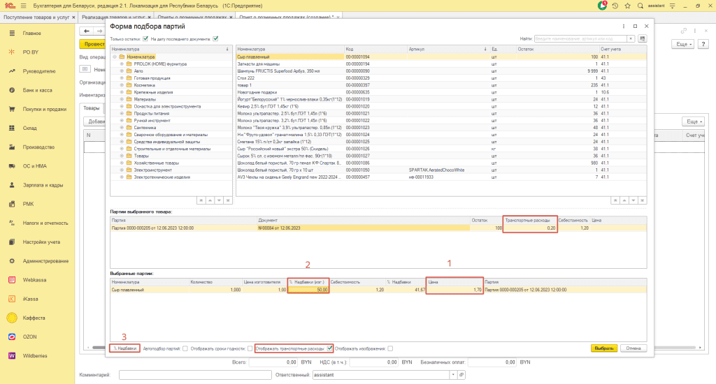
Task: Select the Новогодние подарки row
Action: [x=441, y=92]
